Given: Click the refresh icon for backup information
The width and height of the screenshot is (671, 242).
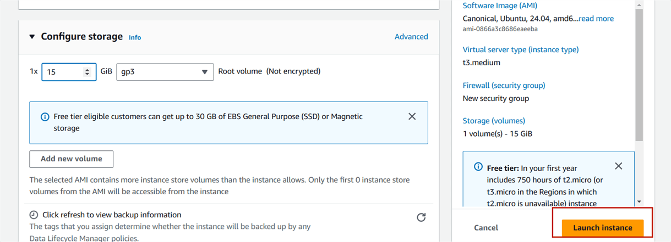Looking at the screenshot, I should [x=421, y=217].
